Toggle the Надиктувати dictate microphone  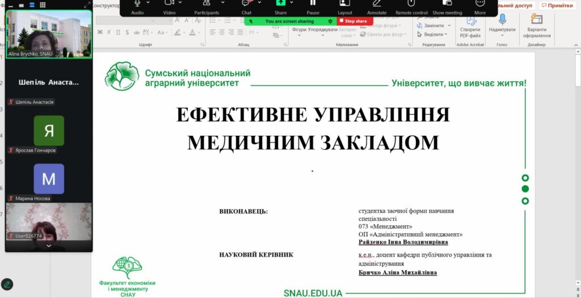click(x=502, y=23)
